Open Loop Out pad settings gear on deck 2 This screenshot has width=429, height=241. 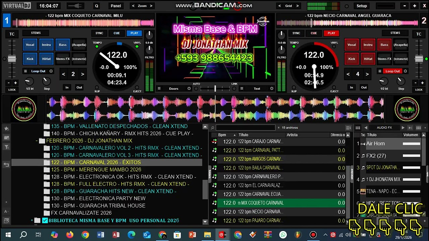tap(405, 71)
